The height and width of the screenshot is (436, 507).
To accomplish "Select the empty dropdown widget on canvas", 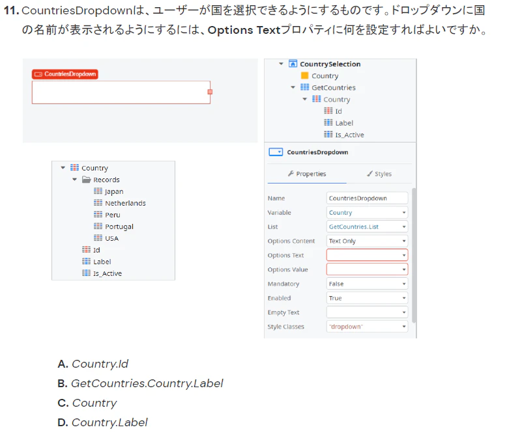I will coord(121,92).
